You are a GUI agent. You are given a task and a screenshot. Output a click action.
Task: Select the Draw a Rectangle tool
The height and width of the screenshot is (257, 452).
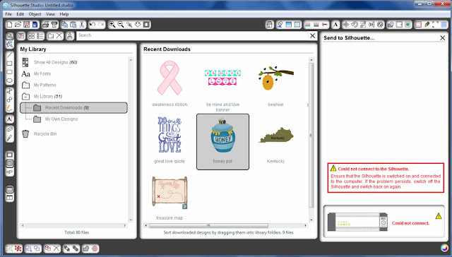coord(9,64)
